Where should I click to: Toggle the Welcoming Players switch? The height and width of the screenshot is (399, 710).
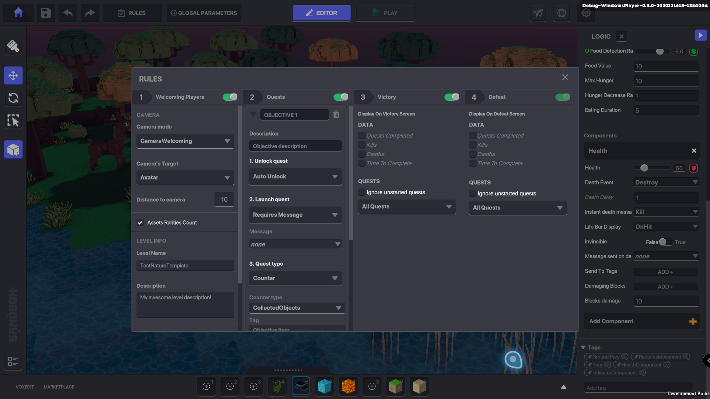(230, 97)
